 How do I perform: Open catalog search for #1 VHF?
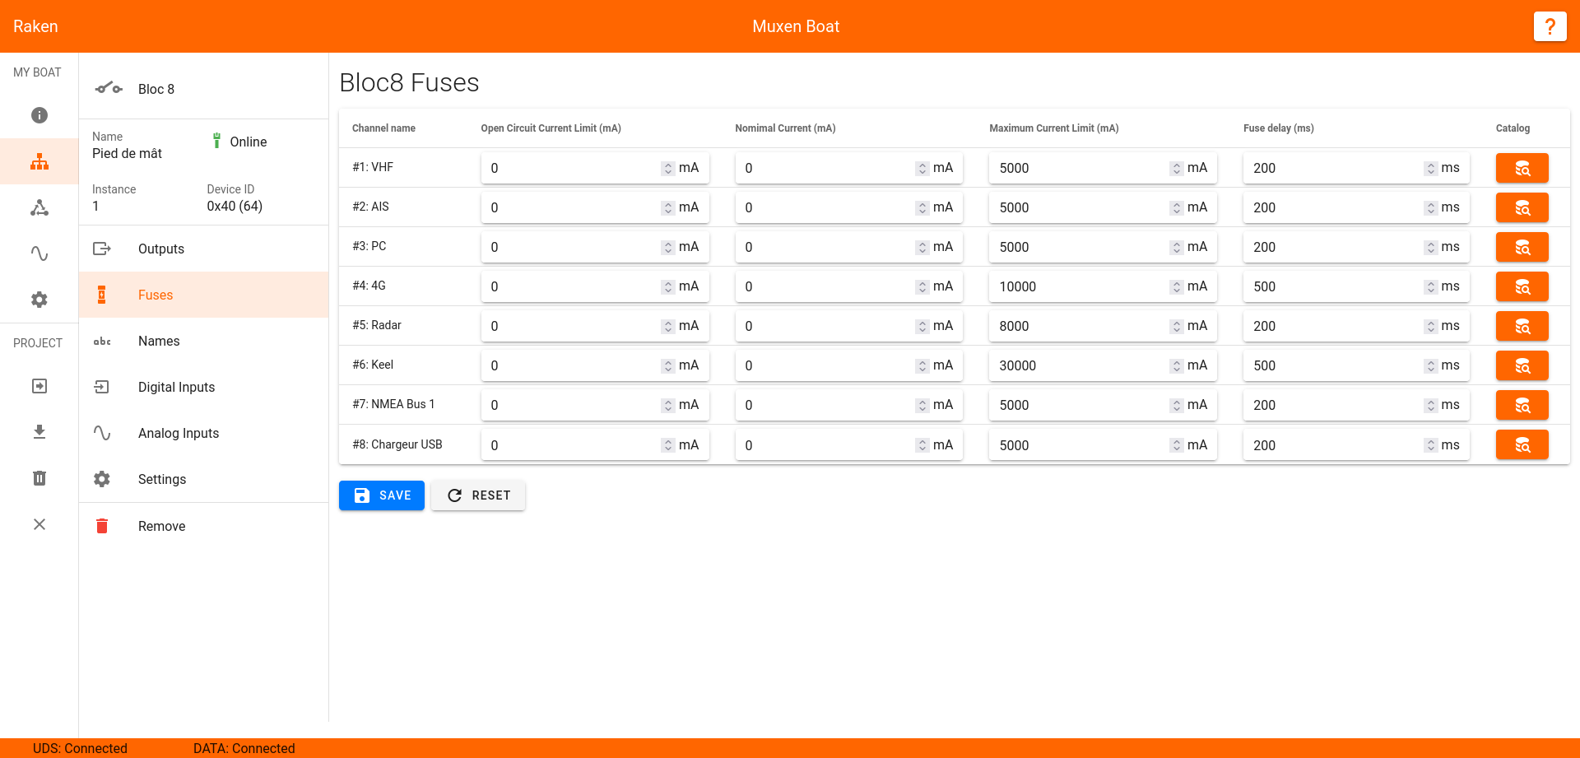point(1522,168)
